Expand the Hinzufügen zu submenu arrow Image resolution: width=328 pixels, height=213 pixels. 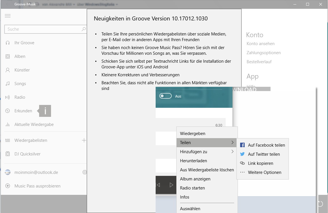click(232, 151)
